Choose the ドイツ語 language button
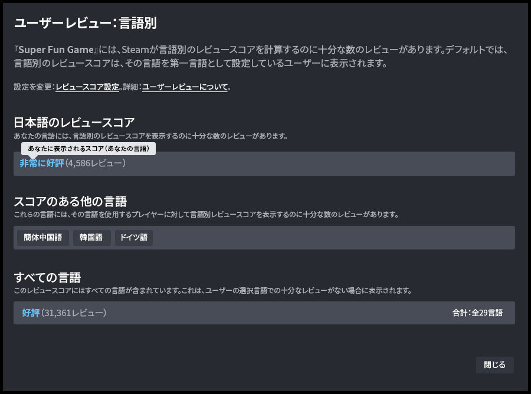The image size is (531, 394). (133, 238)
